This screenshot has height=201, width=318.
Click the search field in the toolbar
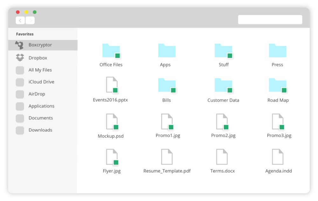pyautogui.click(x=270, y=20)
